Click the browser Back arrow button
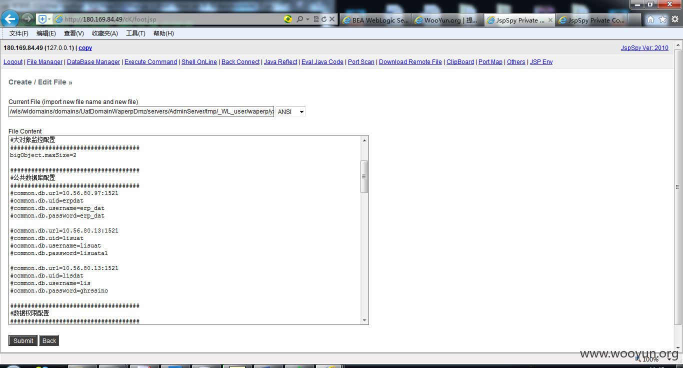683x368 pixels. pyautogui.click(x=10, y=19)
